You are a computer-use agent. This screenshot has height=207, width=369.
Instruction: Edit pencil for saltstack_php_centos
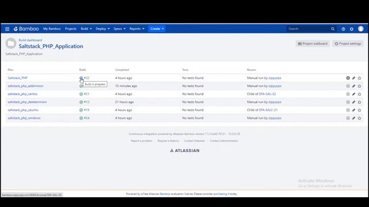pos(353,94)
